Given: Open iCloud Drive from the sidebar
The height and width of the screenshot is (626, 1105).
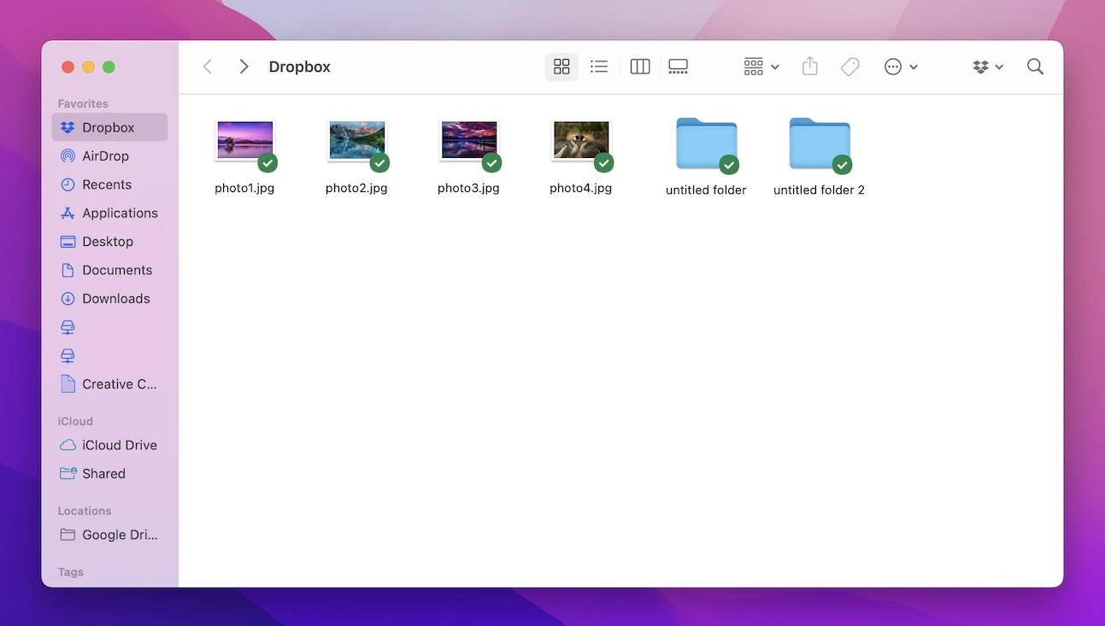Looking at the screenshot, I should pos(120,445).
